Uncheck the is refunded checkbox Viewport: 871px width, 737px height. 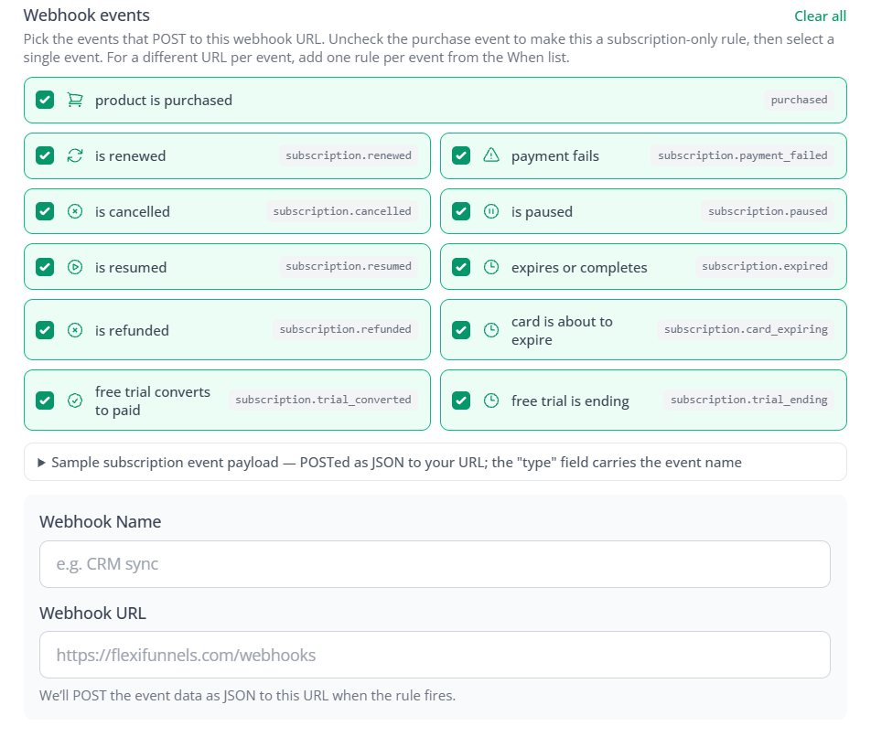(x=45, y=330)
